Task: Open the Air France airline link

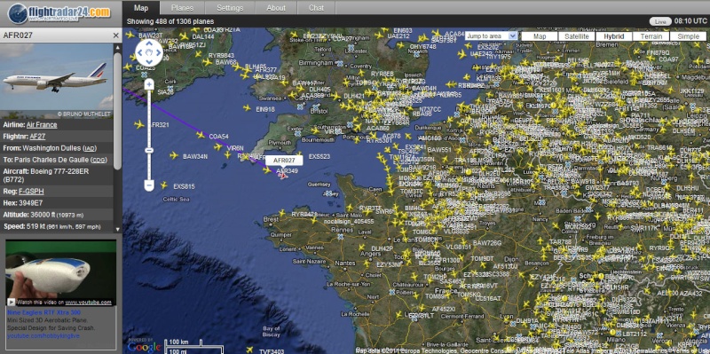Action: pos(42,125)
